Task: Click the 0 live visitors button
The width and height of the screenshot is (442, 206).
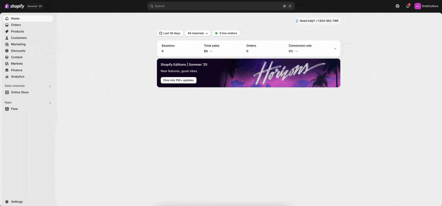Action: [x=226, y=33]
